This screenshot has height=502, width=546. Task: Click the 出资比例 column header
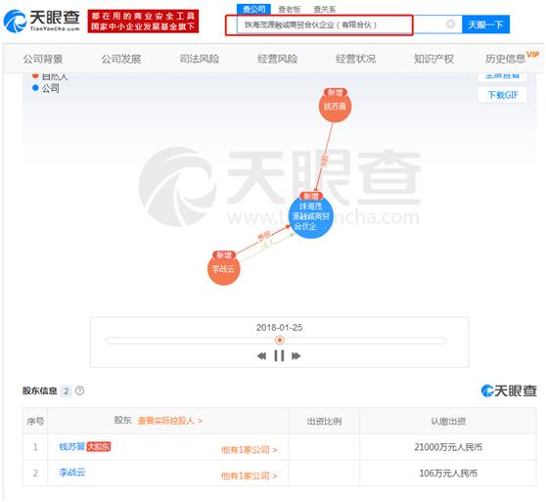pos(324,421)
